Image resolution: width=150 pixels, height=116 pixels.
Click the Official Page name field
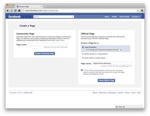[x=112, y=63]
